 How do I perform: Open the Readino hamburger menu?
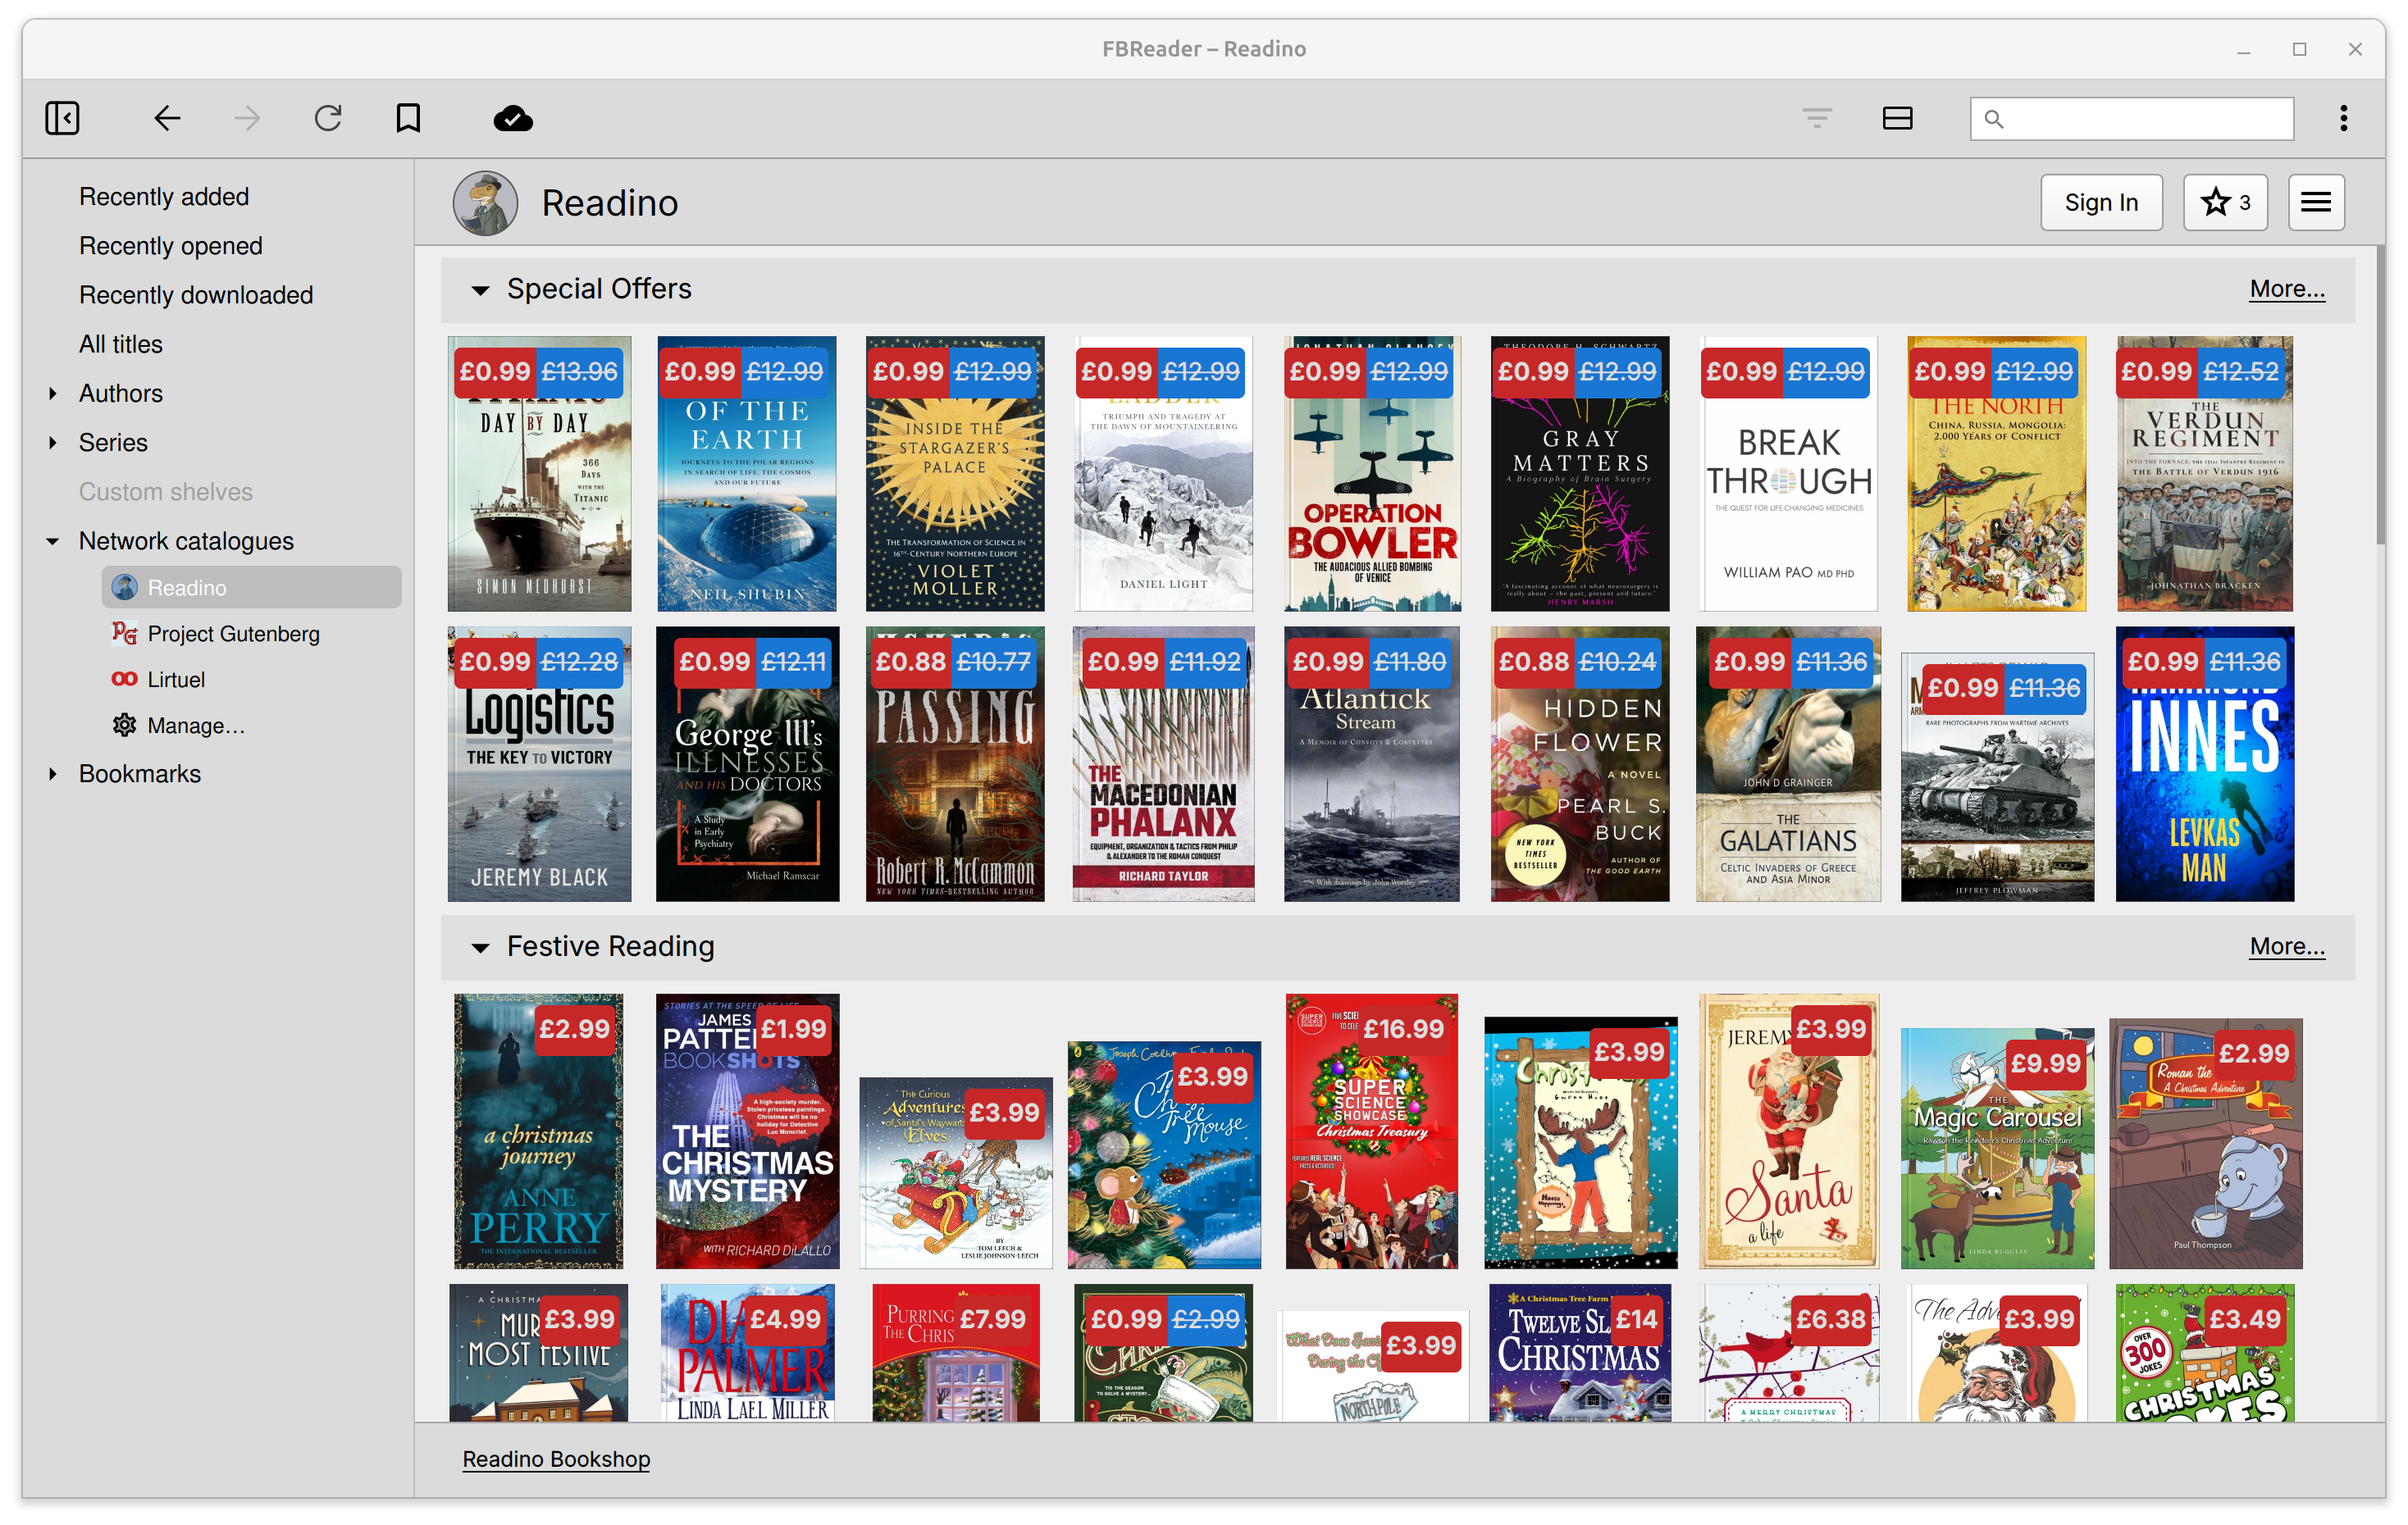point(2316,203)
